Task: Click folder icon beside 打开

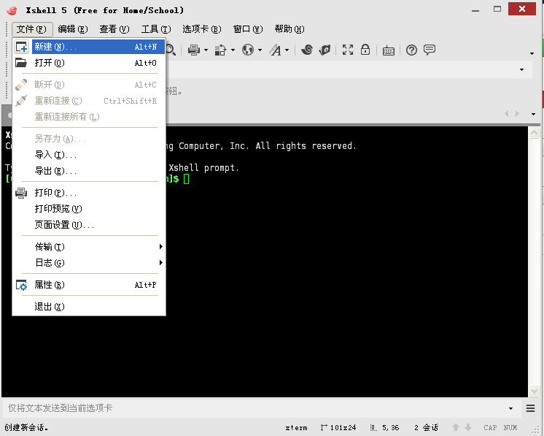Action: (21, 63)
